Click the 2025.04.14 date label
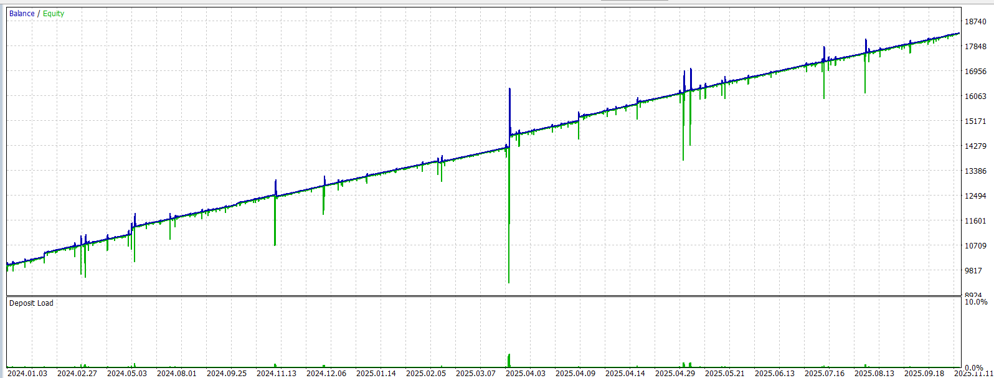 (625, 374)
